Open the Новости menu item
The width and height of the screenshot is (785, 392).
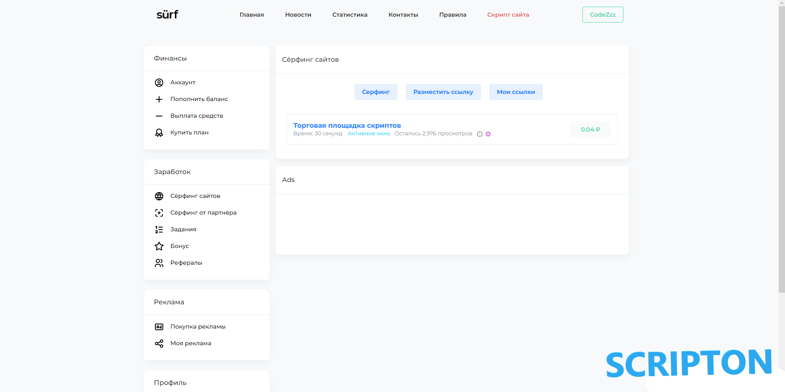pos(298,15)
